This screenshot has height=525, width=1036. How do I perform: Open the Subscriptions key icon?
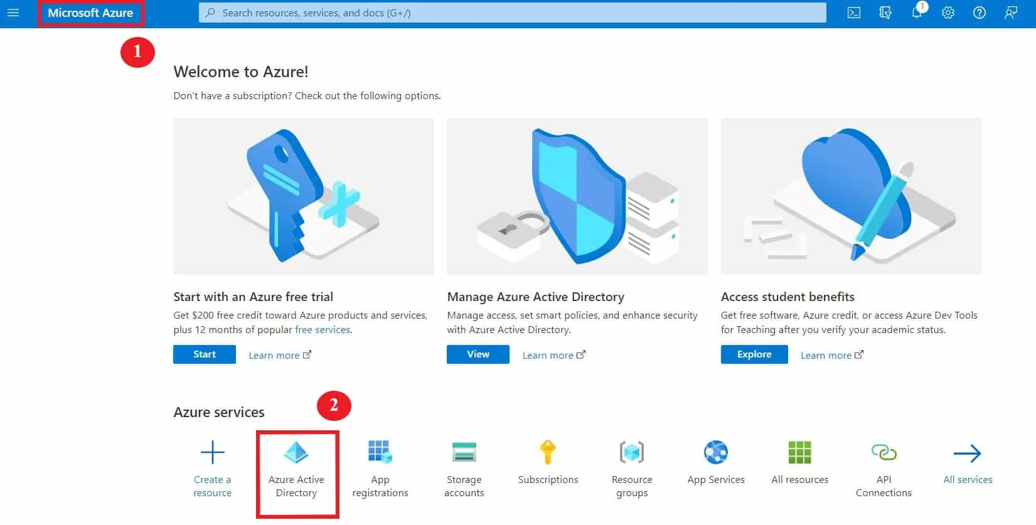coord(548,453)
